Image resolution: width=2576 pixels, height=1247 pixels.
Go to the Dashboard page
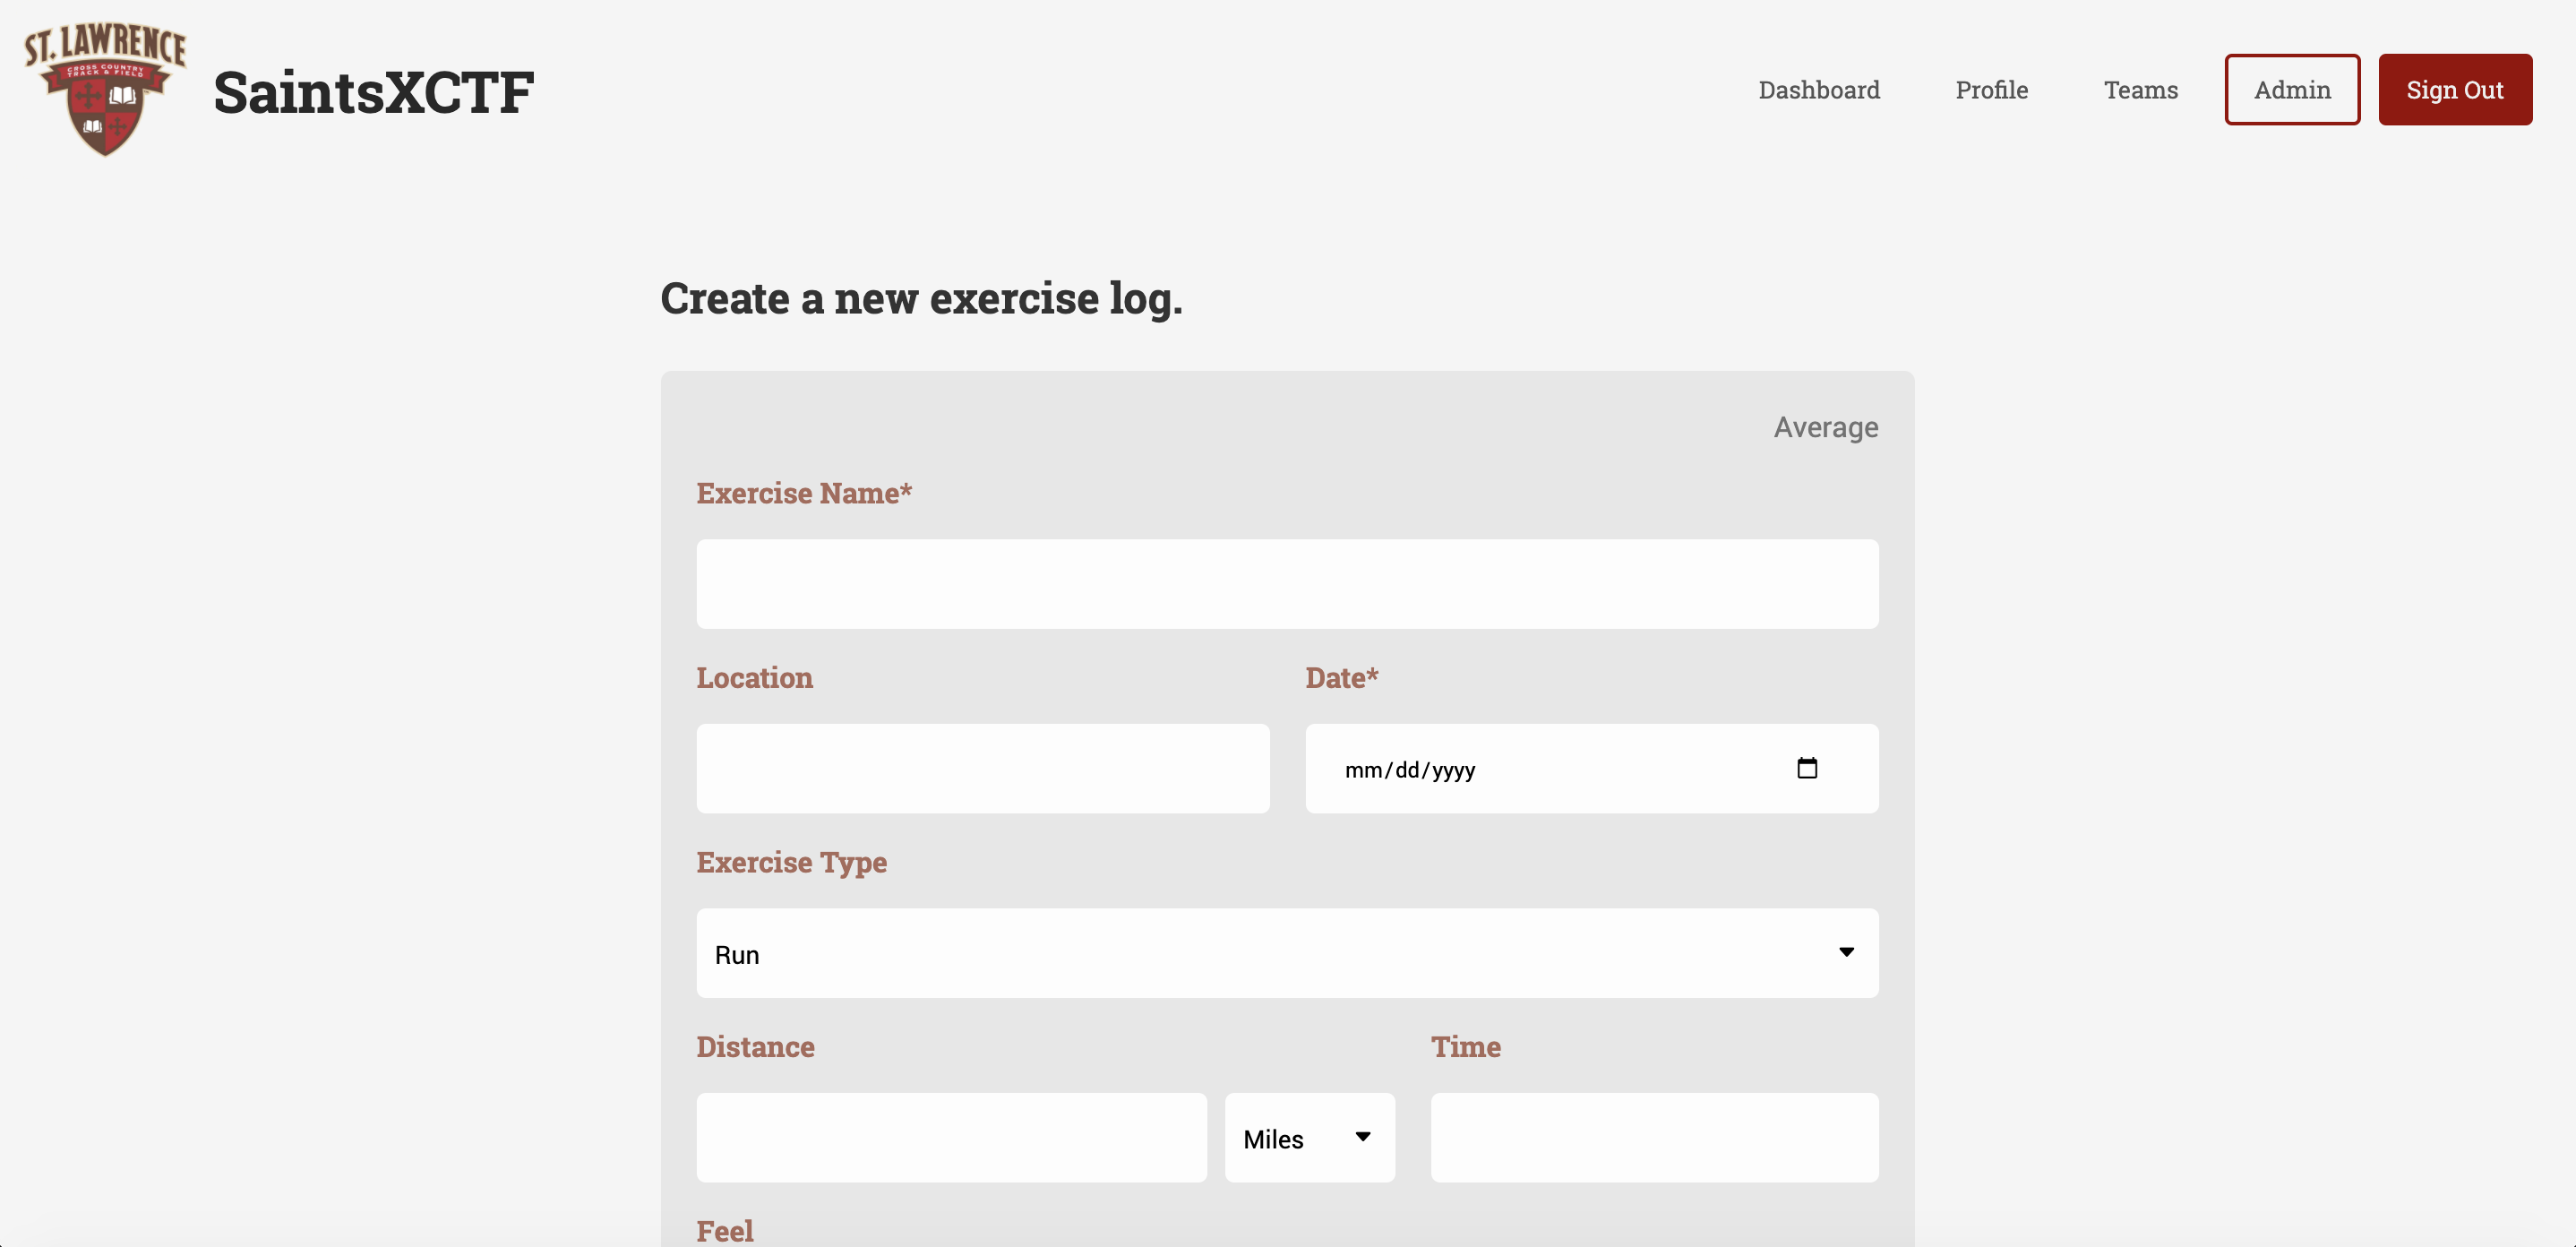(x=1819, y=90)
